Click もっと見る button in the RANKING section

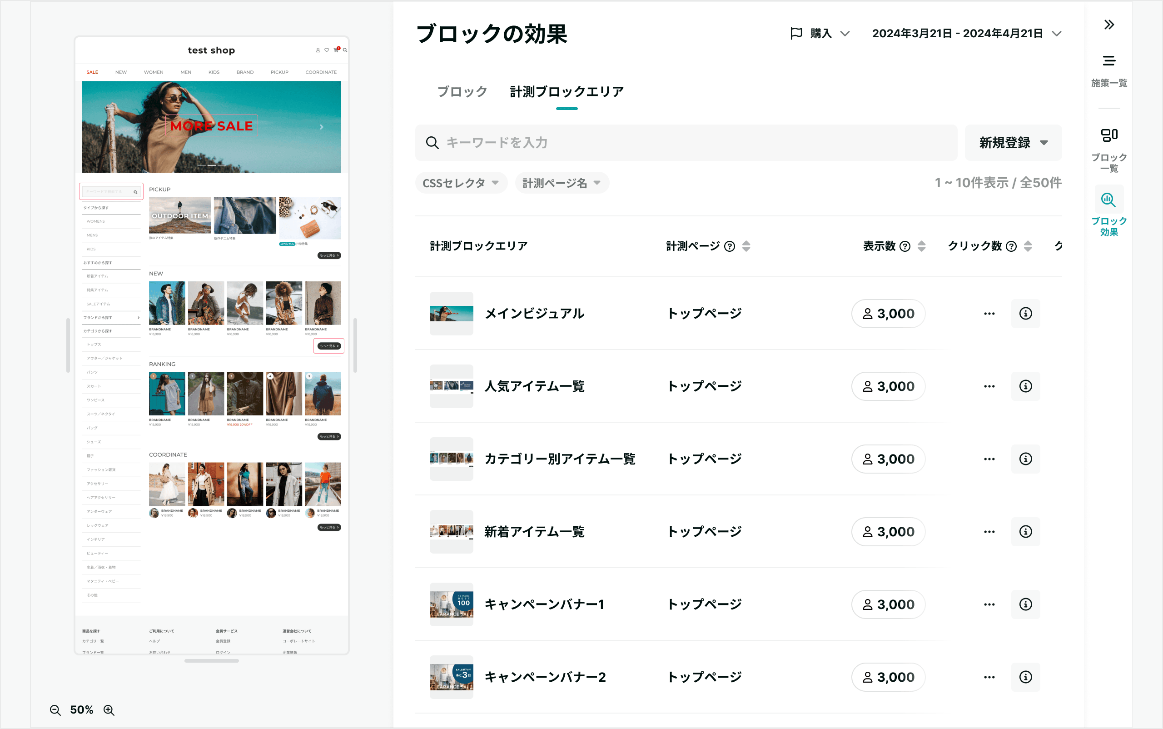point(329,436)
